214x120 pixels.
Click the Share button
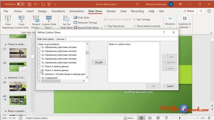pyautogui.click(x=189, y=11)
